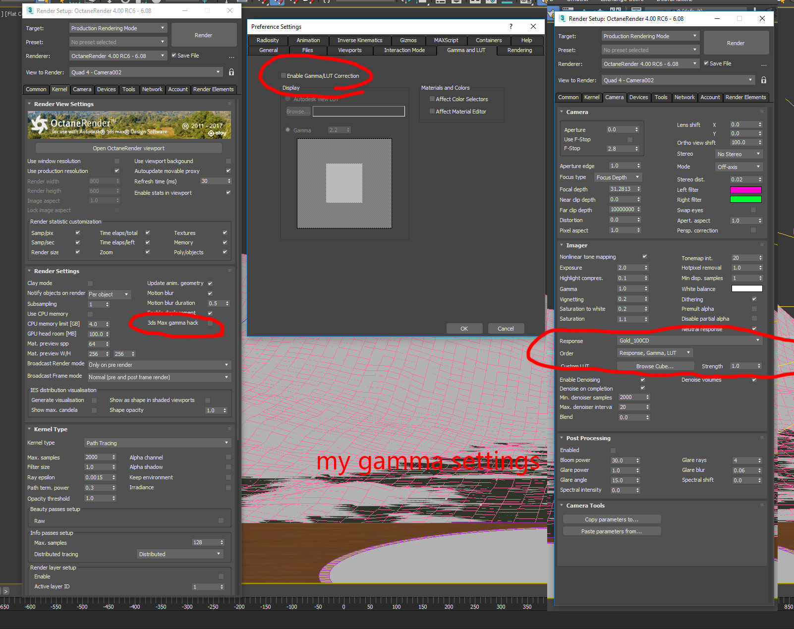Open Broadcast Render mode dropdown
The height and width of the screenshot is (629, 794).
point(159,365)
